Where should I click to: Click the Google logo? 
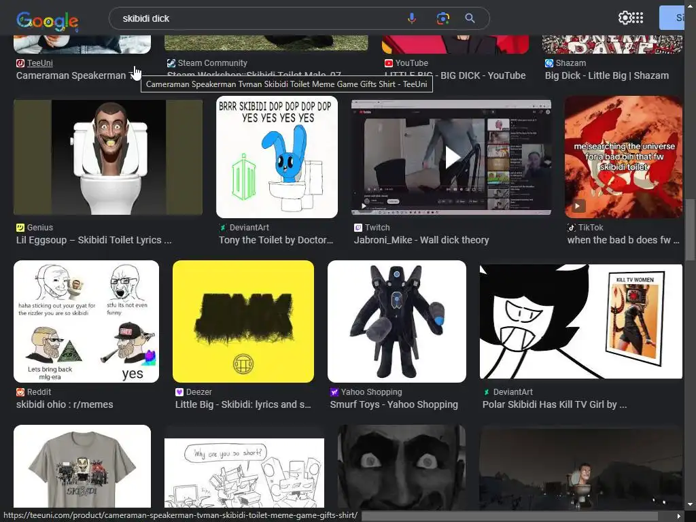[x=48, y=20]
